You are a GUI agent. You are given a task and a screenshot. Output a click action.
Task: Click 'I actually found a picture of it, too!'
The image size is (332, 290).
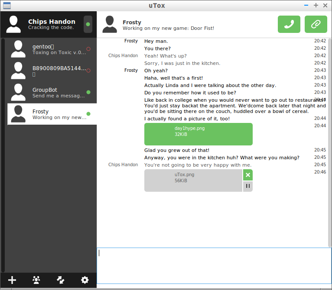187,119
